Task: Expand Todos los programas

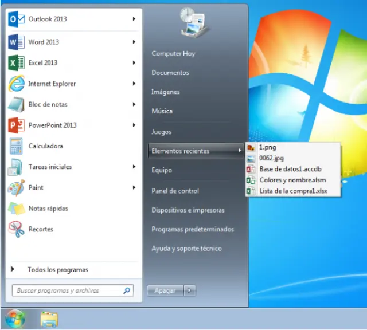Action: [x=57, y=269]
